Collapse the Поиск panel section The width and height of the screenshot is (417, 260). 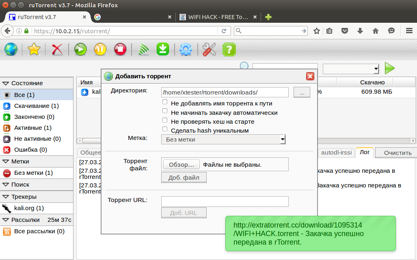[x=37, y=185]
